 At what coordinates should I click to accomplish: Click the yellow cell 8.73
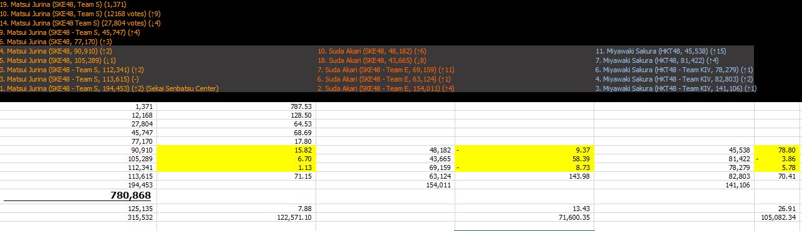coord(524,167)
